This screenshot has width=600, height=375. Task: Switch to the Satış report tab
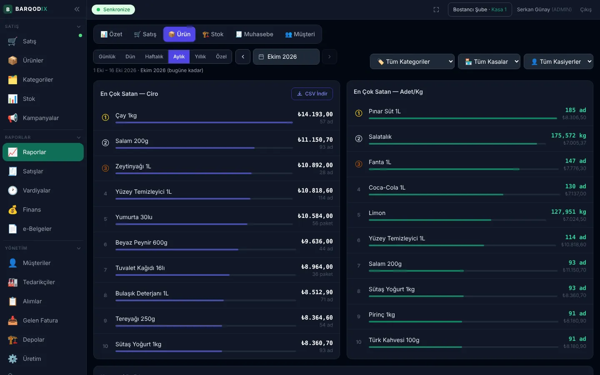tap(145, 34)
